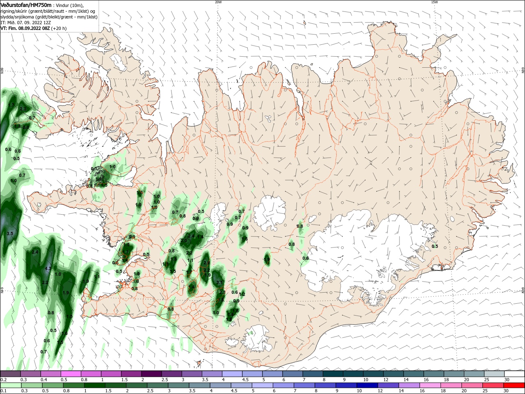The width and height of the screenshot is (525, 394).
Task: Click the light pink 16–18 rain legend swatch
Action: coord(430,385)
